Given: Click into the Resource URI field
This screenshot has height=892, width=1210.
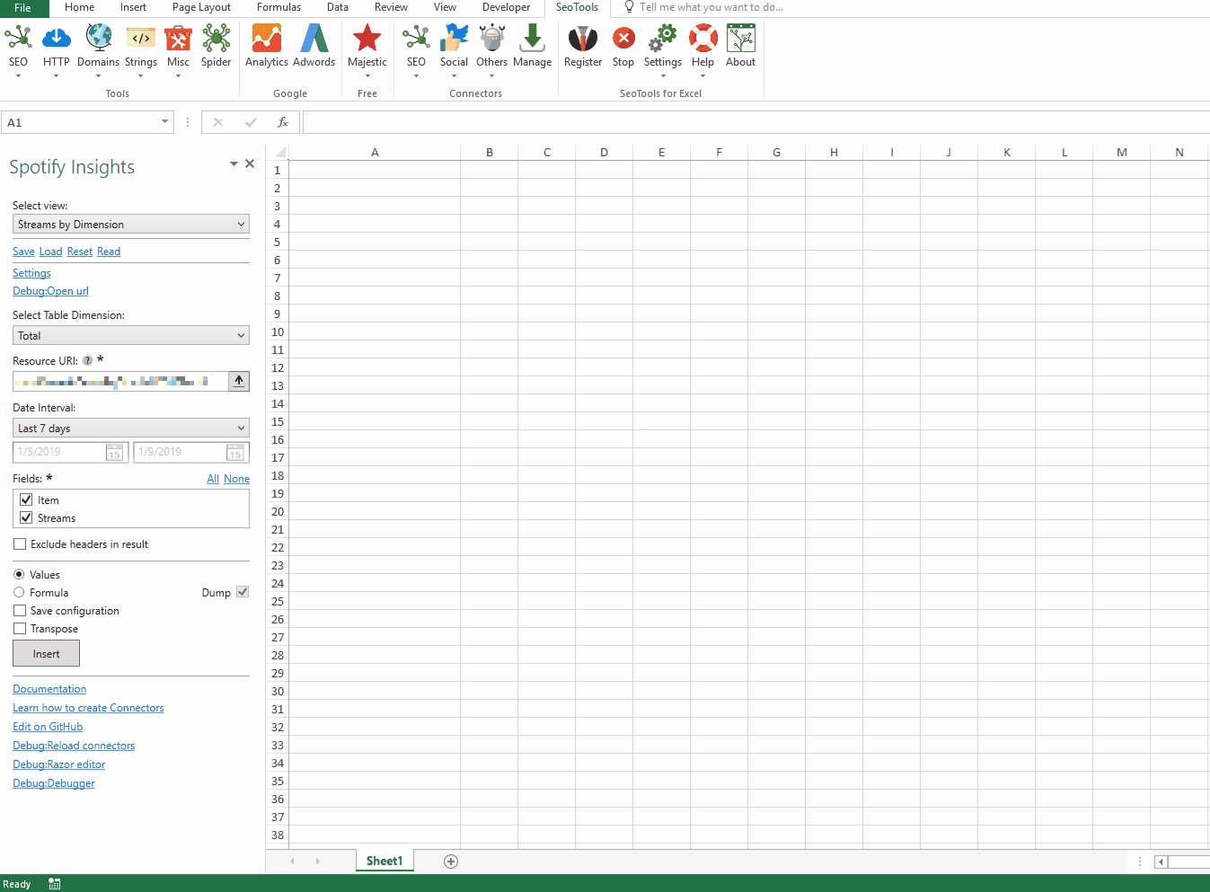Looking at the screenshot, I should click(120, 381).
